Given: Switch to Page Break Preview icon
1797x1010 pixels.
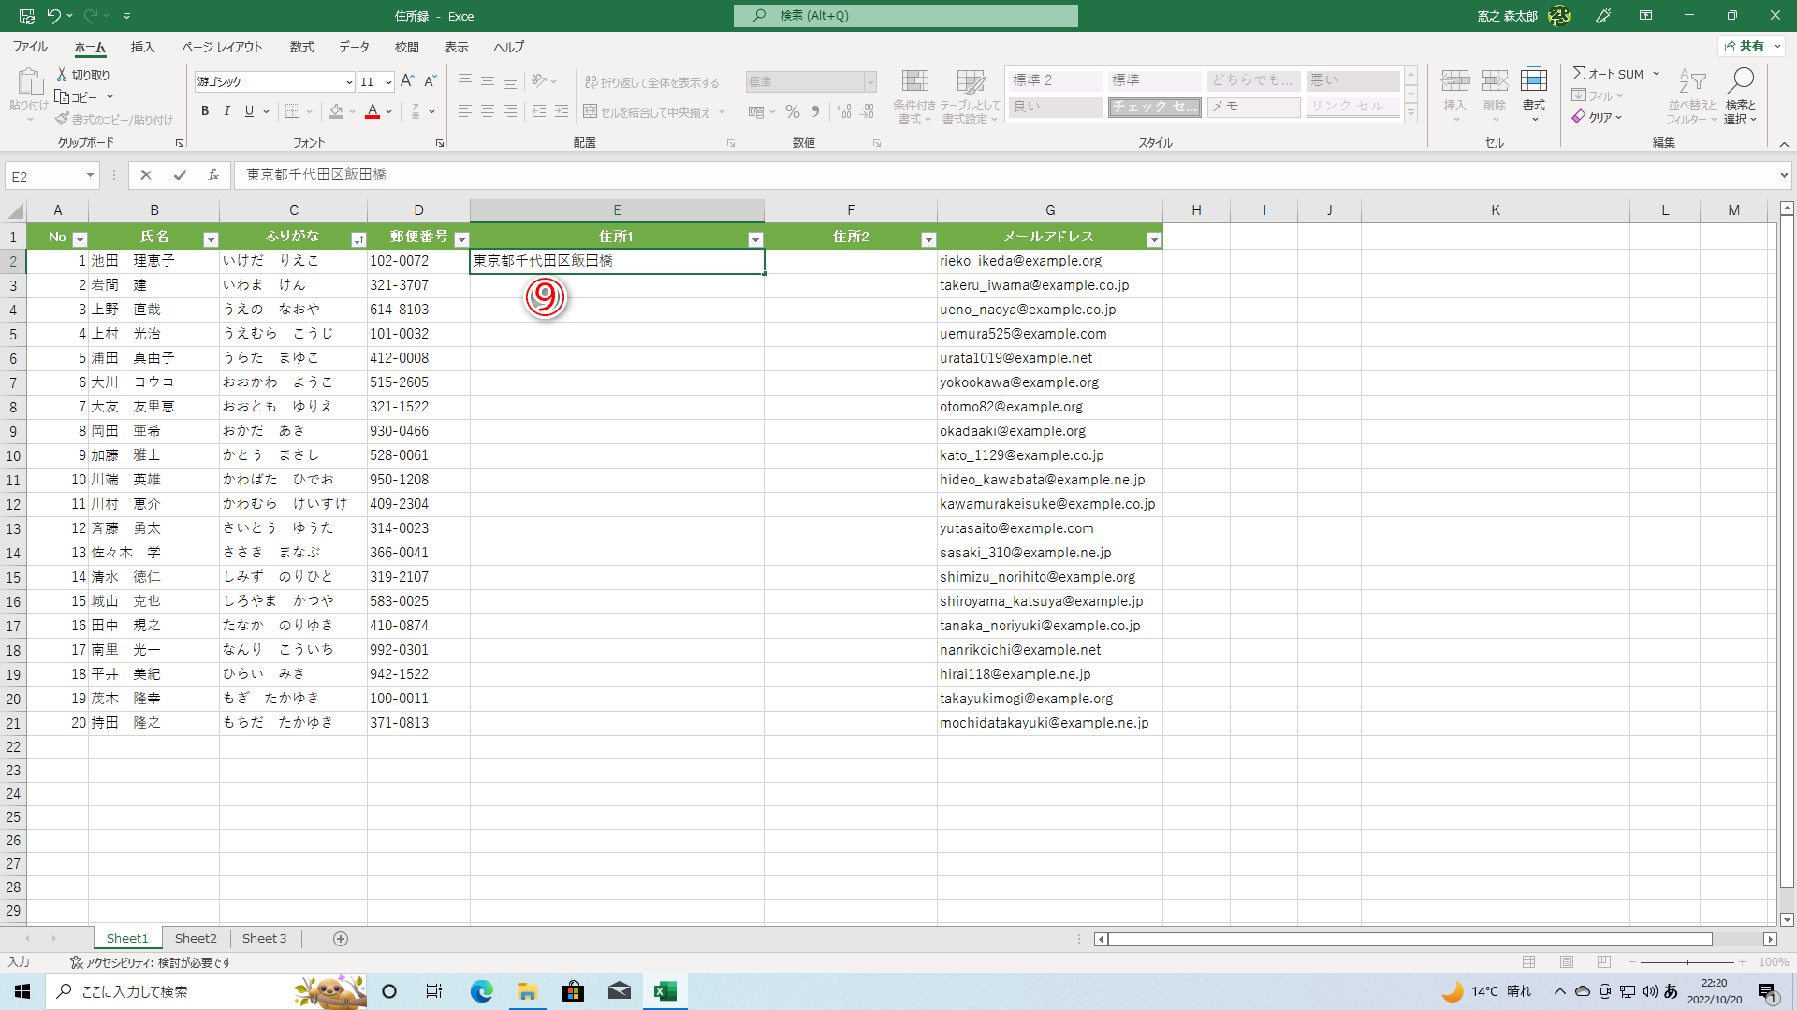Looking at the screenshot, I should coord(1604,962).
